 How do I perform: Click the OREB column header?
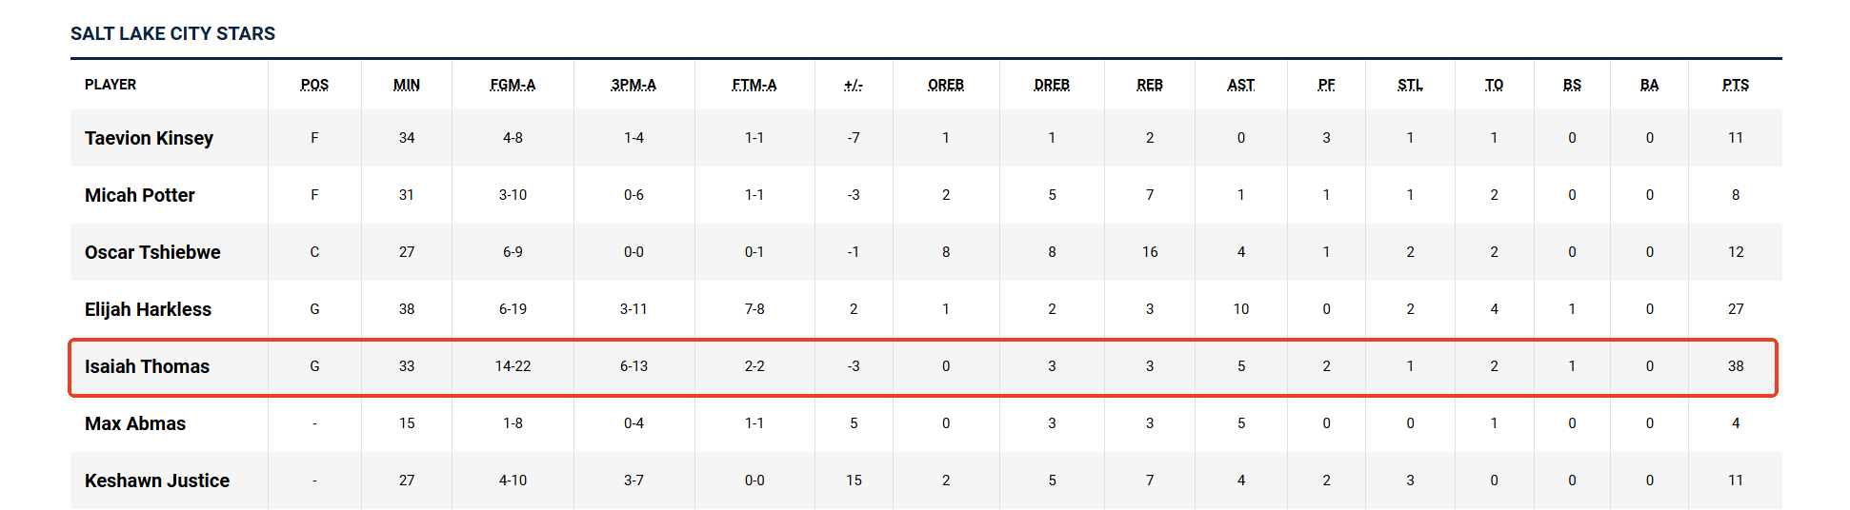946,85
